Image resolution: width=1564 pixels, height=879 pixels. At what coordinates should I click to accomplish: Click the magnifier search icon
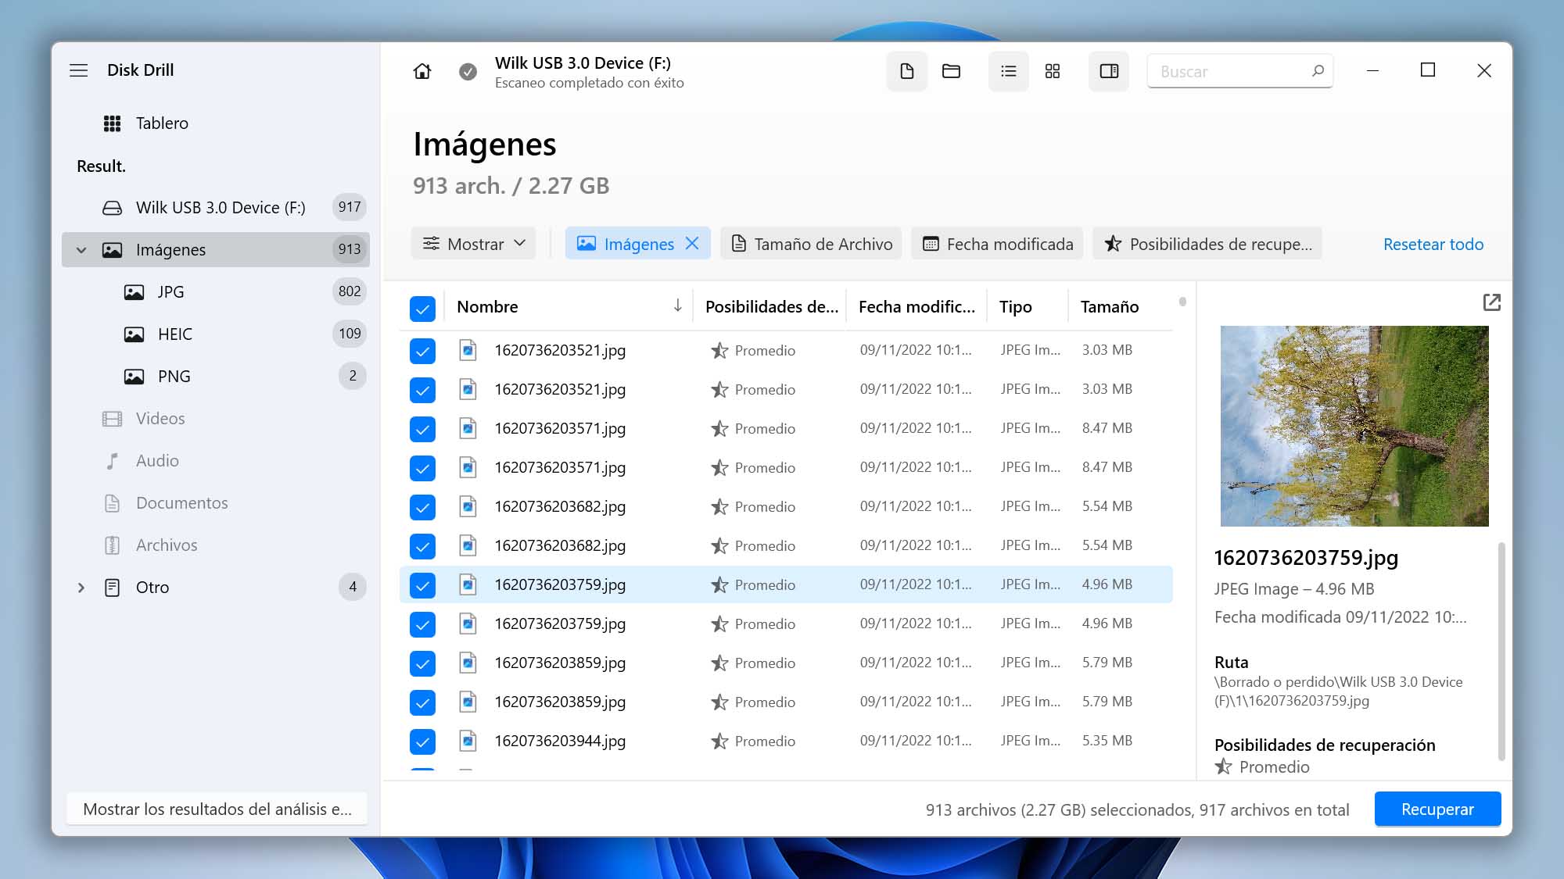click(x=1318, y=71)
